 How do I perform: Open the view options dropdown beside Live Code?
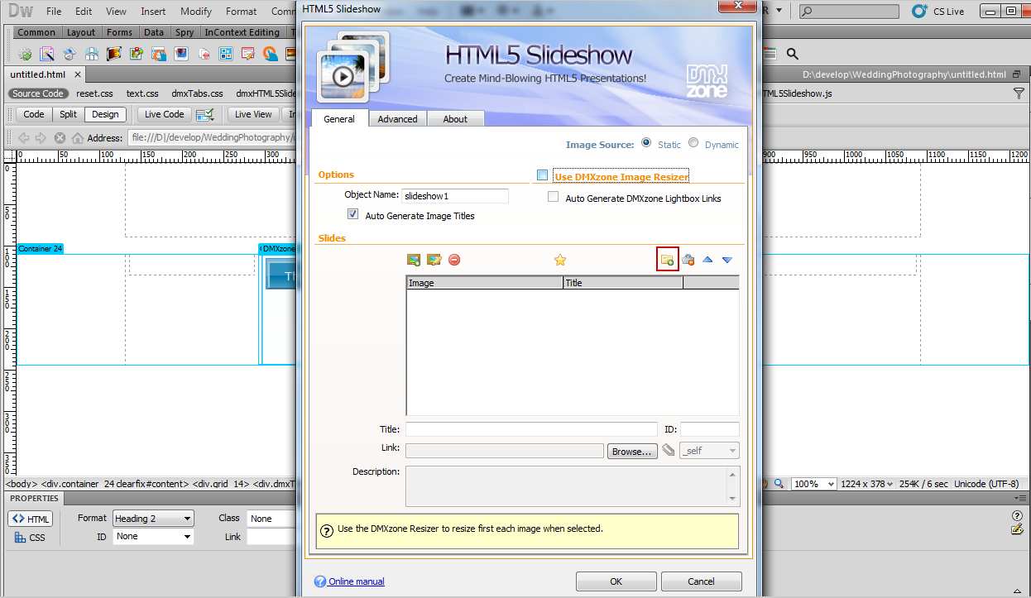point(205,115)
